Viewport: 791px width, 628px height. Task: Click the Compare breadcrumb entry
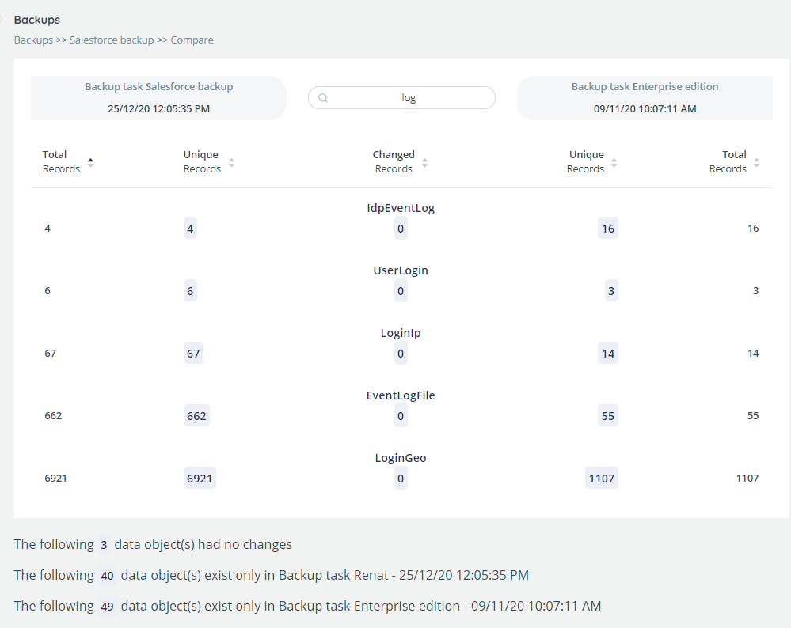[x=192, y=40]
